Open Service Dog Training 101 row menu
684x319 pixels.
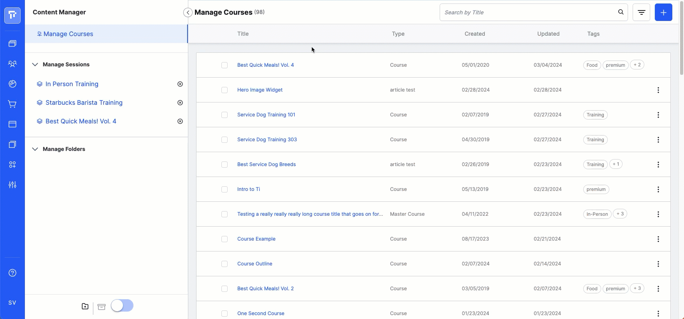[658, 115]
